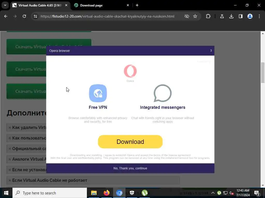Go back to the previous page
The height and width of the screenshot is (198, 265).
6,16
